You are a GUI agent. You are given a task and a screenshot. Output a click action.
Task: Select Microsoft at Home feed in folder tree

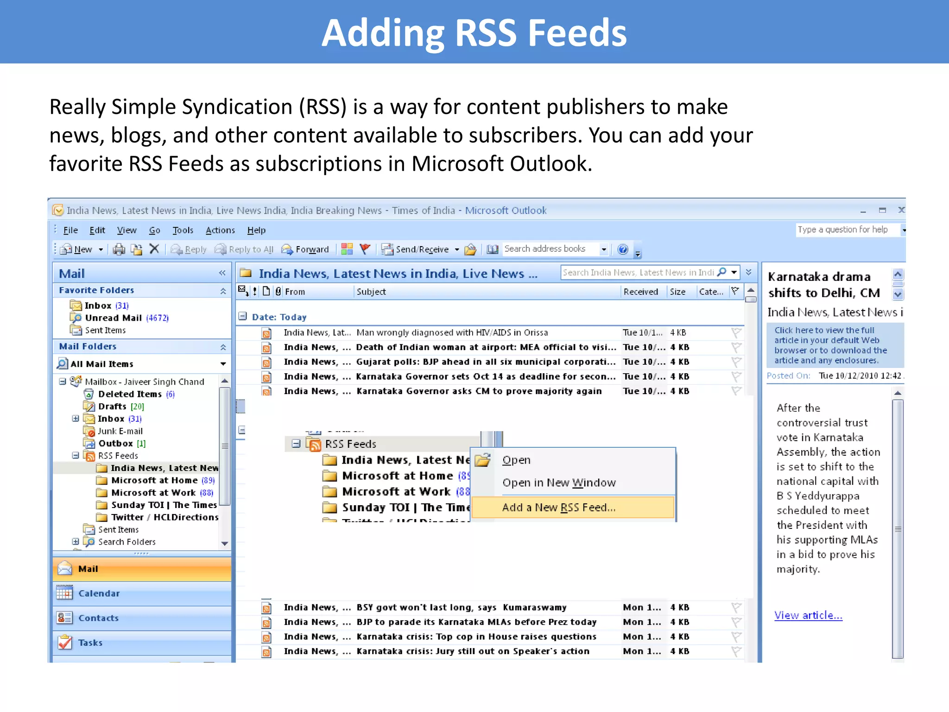tap(156, 480)
